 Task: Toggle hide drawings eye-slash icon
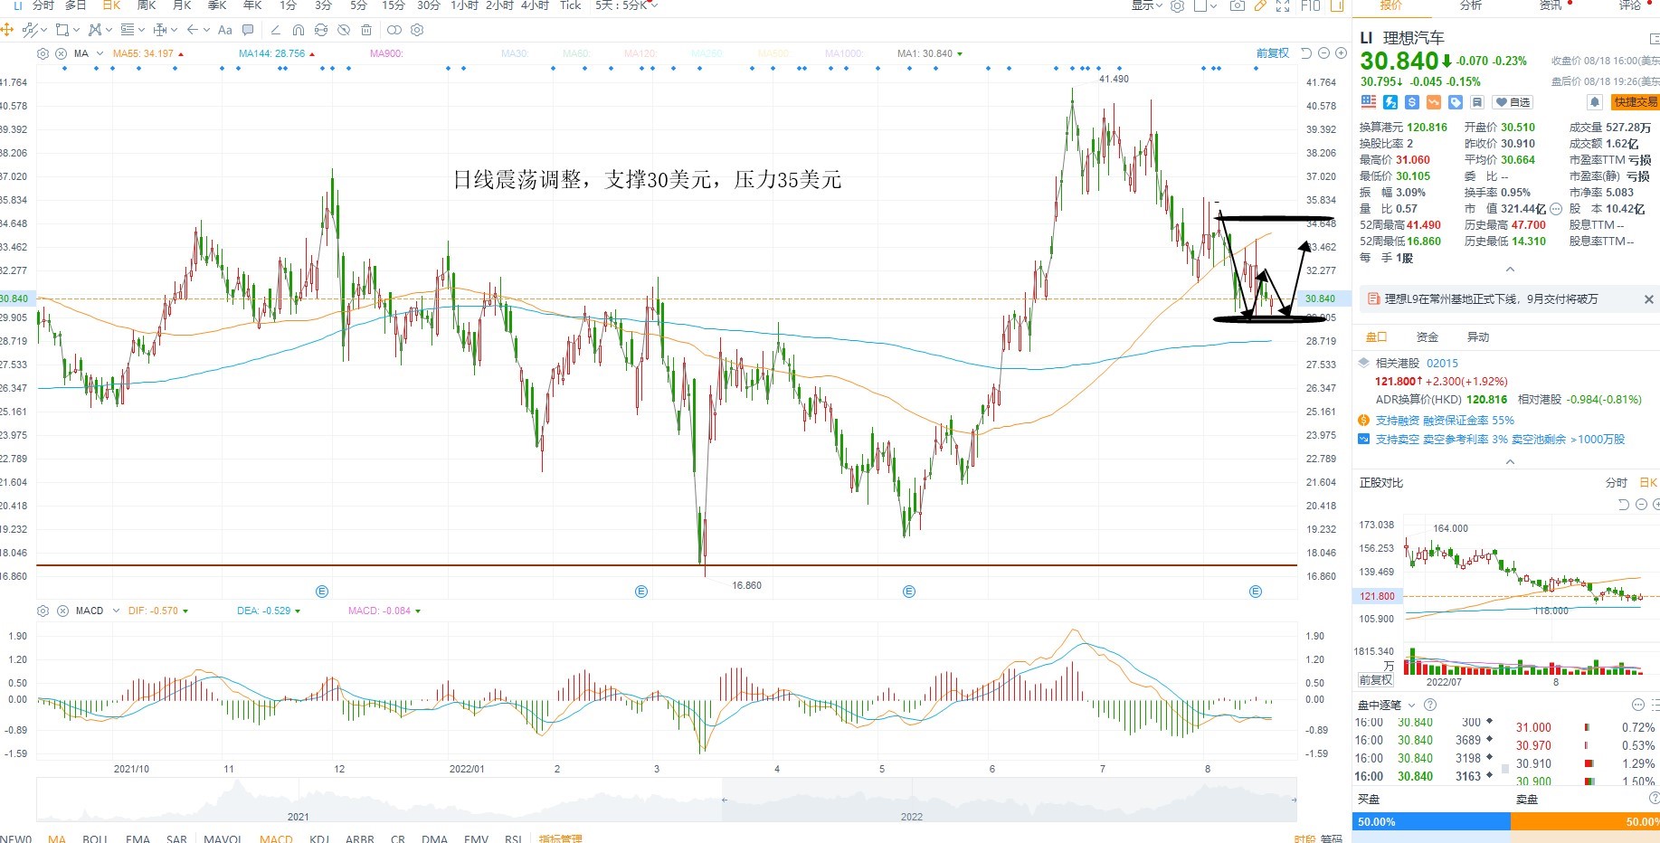(344, 30)
